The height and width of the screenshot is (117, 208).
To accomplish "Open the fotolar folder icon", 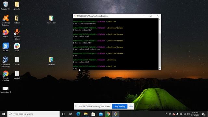I will [x=17, y=19].
